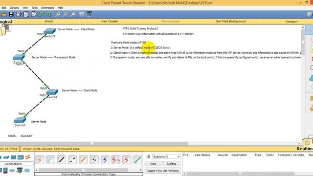Click the New scenario button
The height and width of the screenshot is (176, 313).
(x=153, y=164)
